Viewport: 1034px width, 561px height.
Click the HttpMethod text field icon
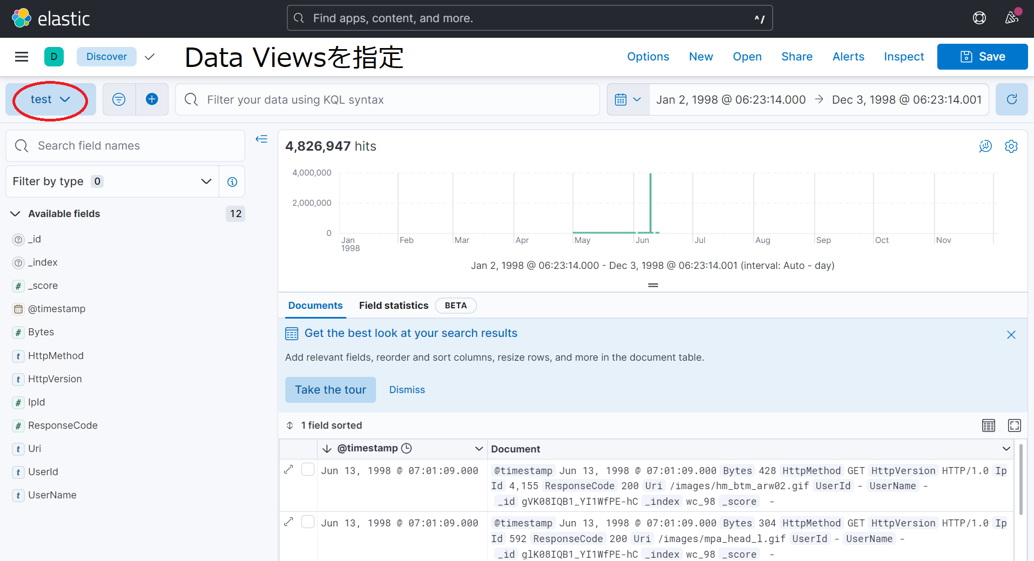pyautogui.click(x=18, y=356)
